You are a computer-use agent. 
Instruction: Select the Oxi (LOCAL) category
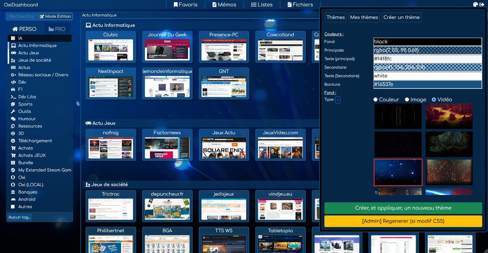[40, 185]
